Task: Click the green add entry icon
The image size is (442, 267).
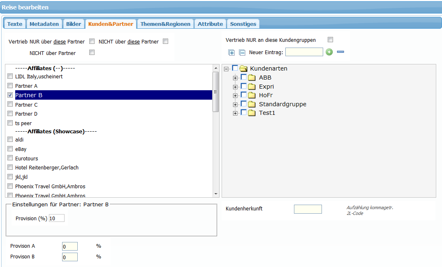Action: tap(329, 52)
